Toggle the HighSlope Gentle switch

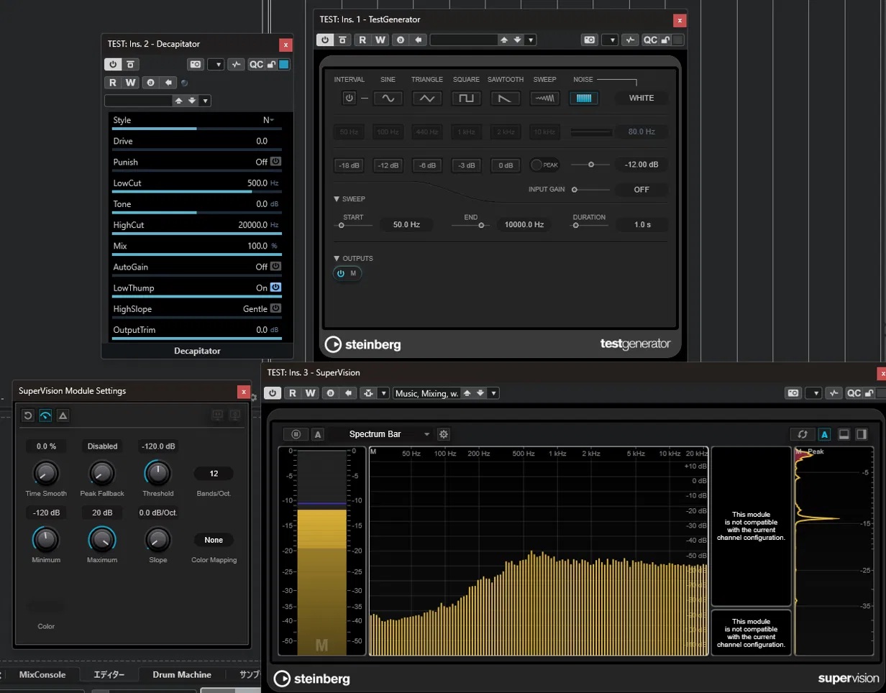[x=275, y=308]
